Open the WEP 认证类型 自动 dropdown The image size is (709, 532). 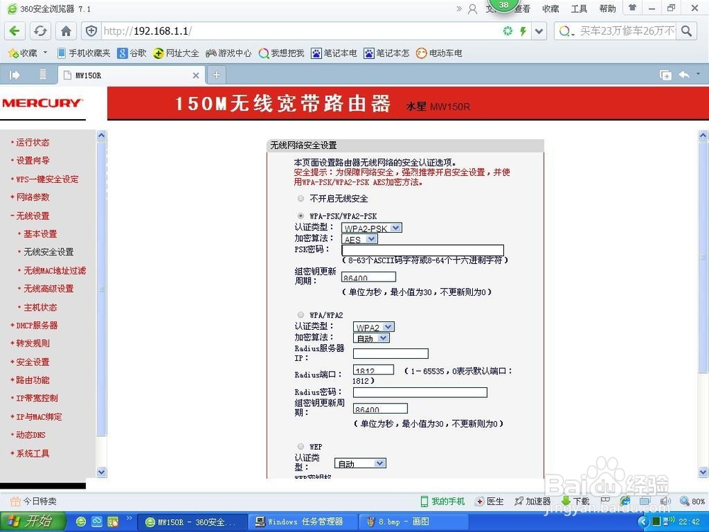[x=360, y=463]
